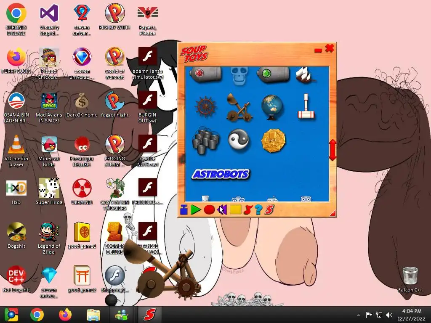Open Firefox from the taskbar
This screenshot has height=323, width=431.
point(65,315)
